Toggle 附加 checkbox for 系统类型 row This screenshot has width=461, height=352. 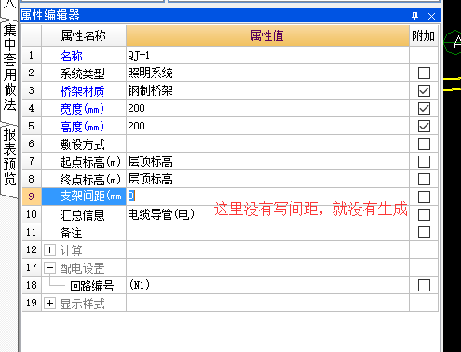[424, 74]
